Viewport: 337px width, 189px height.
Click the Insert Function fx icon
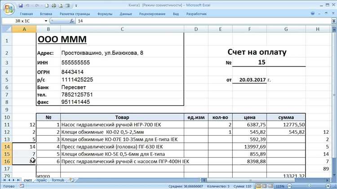coord(71,21)
